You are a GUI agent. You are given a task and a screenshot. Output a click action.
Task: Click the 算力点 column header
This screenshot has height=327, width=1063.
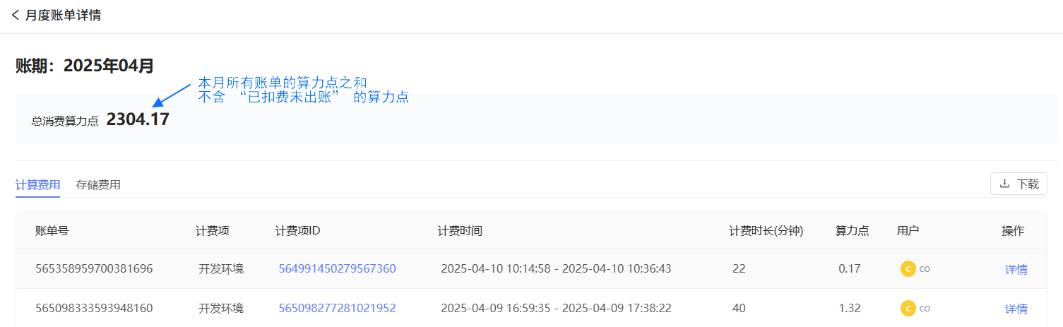(852, 230)
